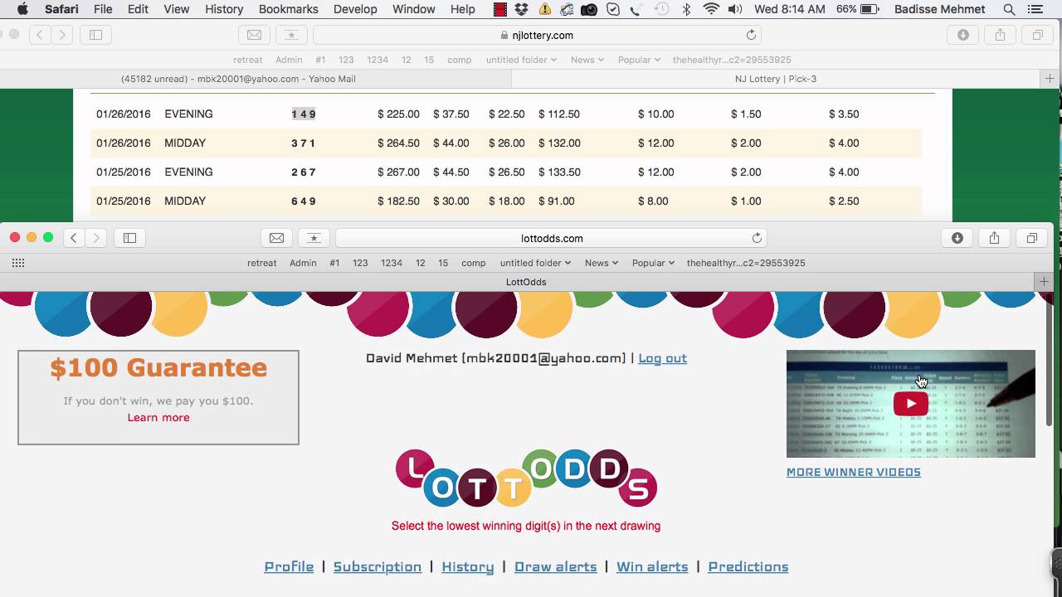Expand untitled folder in njlottery favorites bar

(x=521, y=60)
